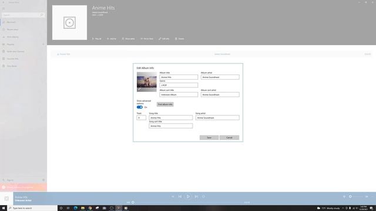Open mini player view icon
376x211 pixels.
coord(367,196)
